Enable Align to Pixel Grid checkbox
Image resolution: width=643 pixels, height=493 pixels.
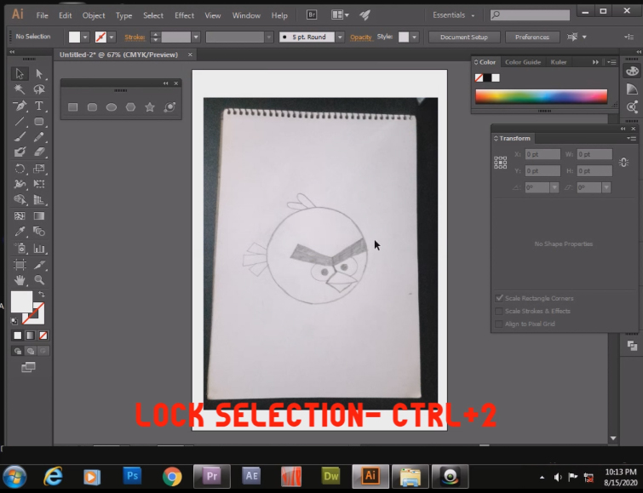click(499, 324)
